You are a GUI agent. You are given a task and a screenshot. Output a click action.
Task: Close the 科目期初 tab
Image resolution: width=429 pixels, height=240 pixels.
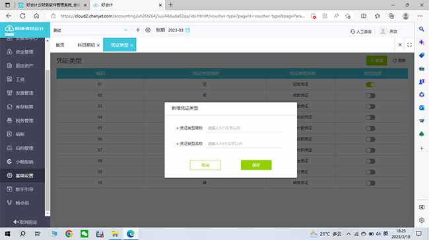[98, 45]
